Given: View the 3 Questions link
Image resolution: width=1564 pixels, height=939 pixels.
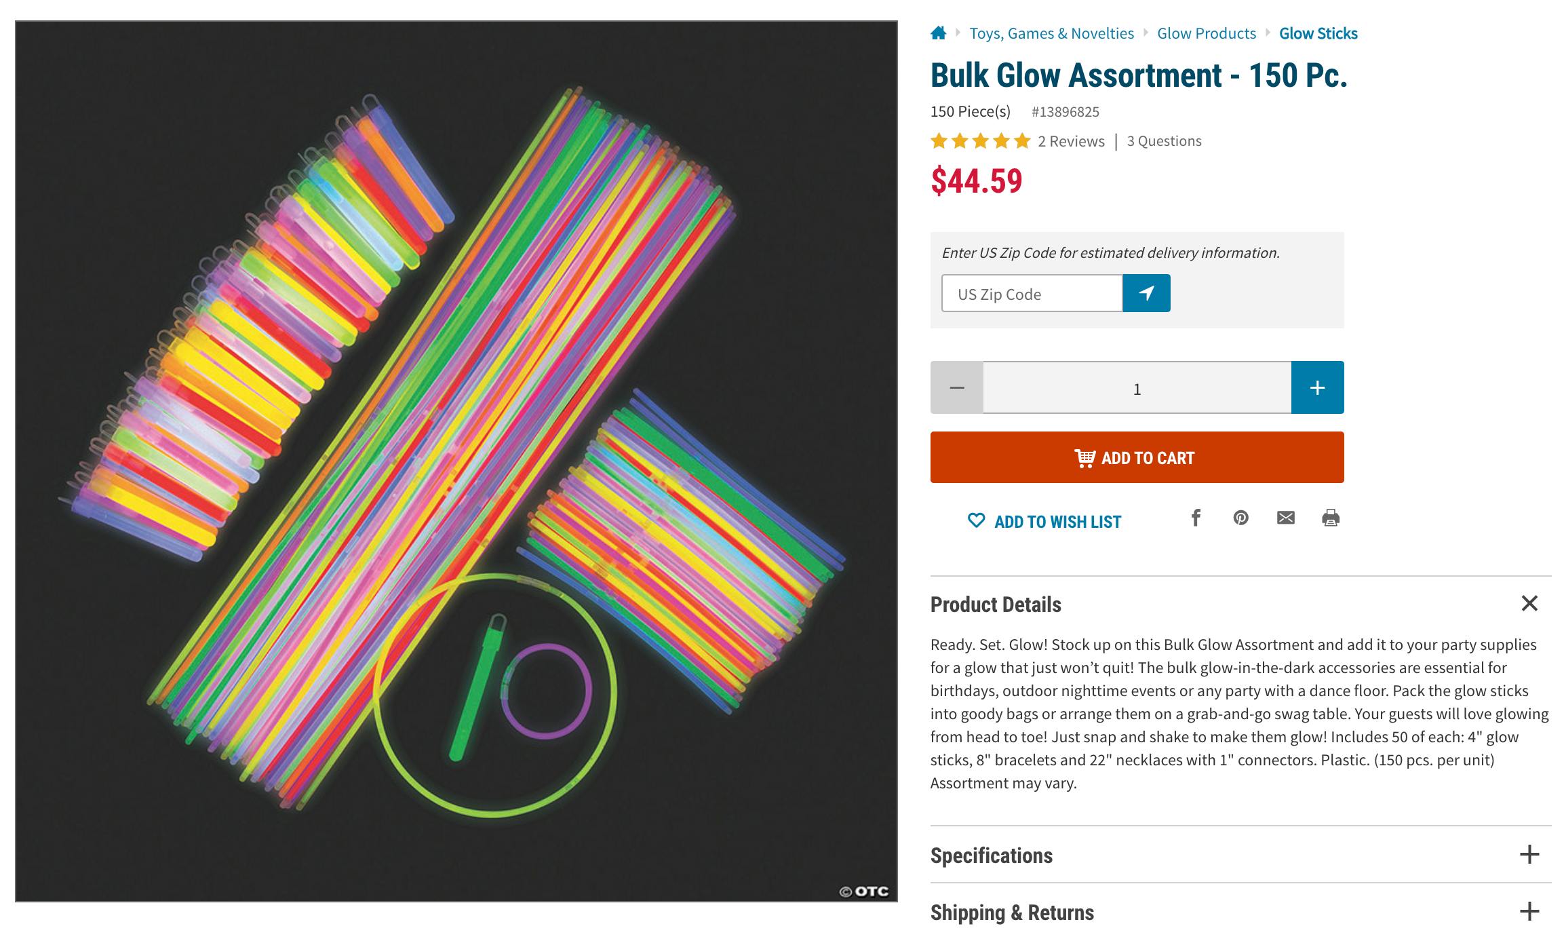Looking at the screenshot, I should tap(1164, 141).
